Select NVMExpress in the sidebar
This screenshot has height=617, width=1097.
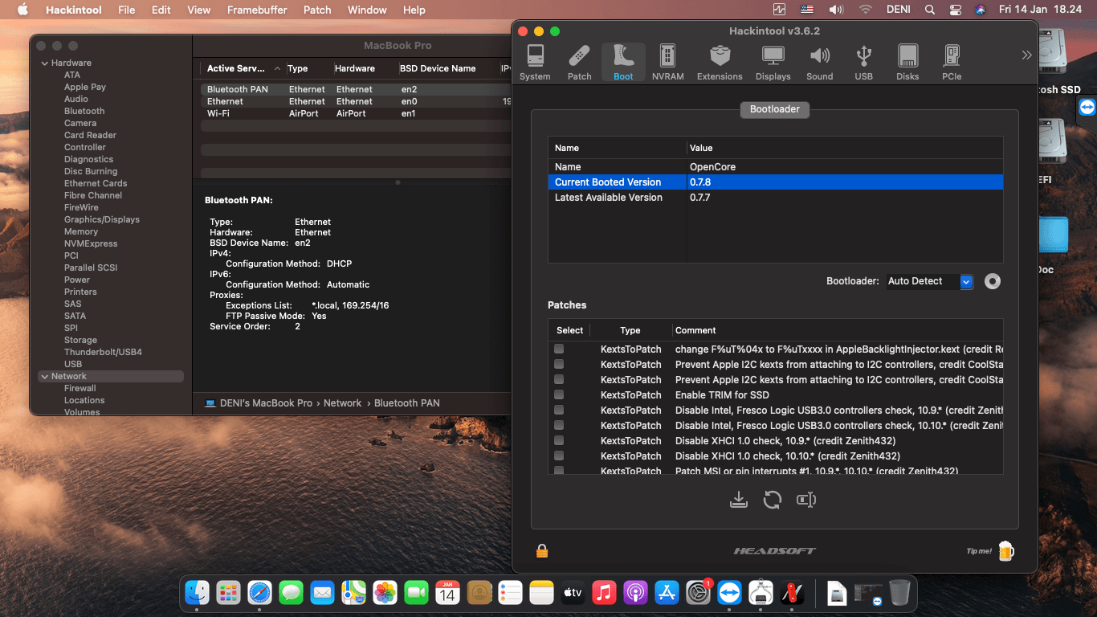91,243
